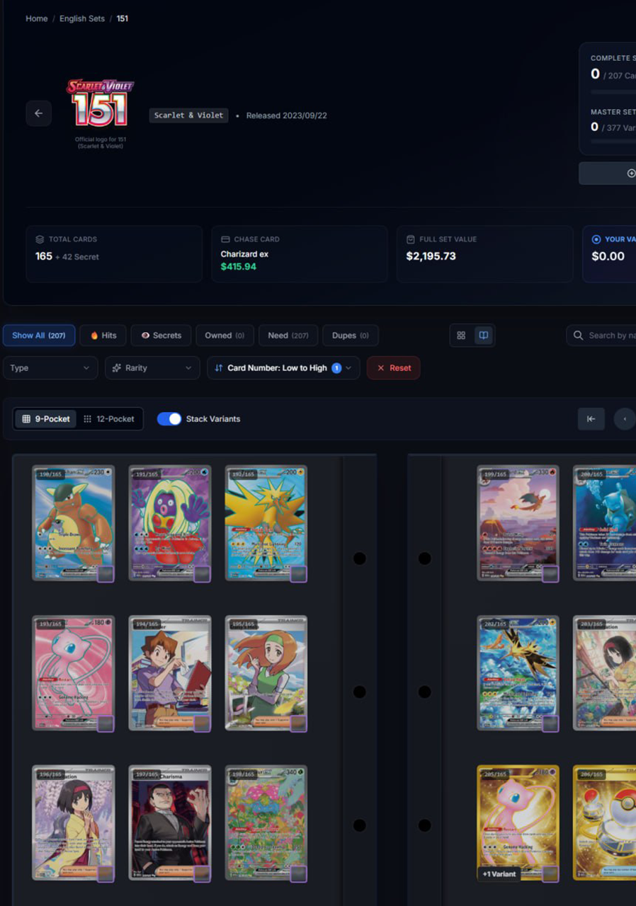
Task: Open the Need (207) tab
Action: click(288, 336)
